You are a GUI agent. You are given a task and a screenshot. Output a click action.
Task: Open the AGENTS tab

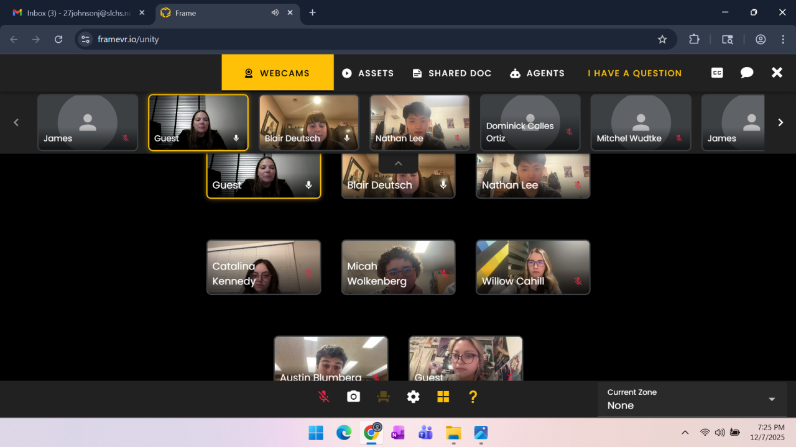[537, 73]
